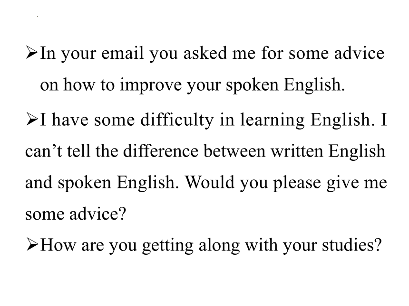
Task: Click the word "difference"
Action: tap(160, 151)
